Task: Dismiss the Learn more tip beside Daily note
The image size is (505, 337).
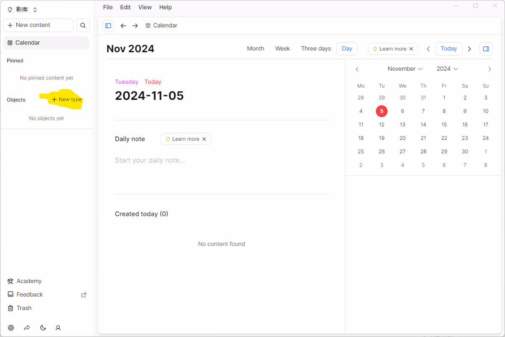Action: click(x=204, y=139)
